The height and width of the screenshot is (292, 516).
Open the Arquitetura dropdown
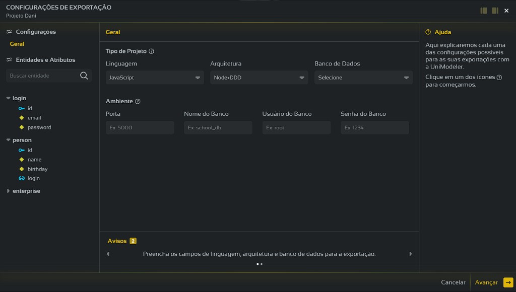(x=259, y=78)
